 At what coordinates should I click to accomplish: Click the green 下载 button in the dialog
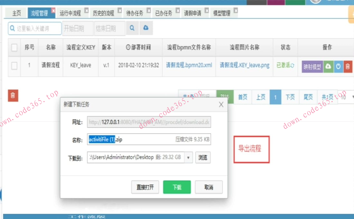coord(177,186)
